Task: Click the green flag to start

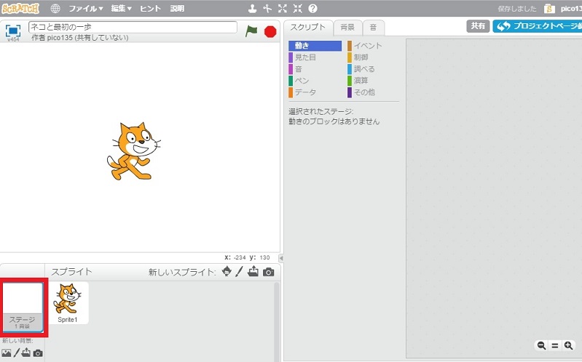Action: 251,31
